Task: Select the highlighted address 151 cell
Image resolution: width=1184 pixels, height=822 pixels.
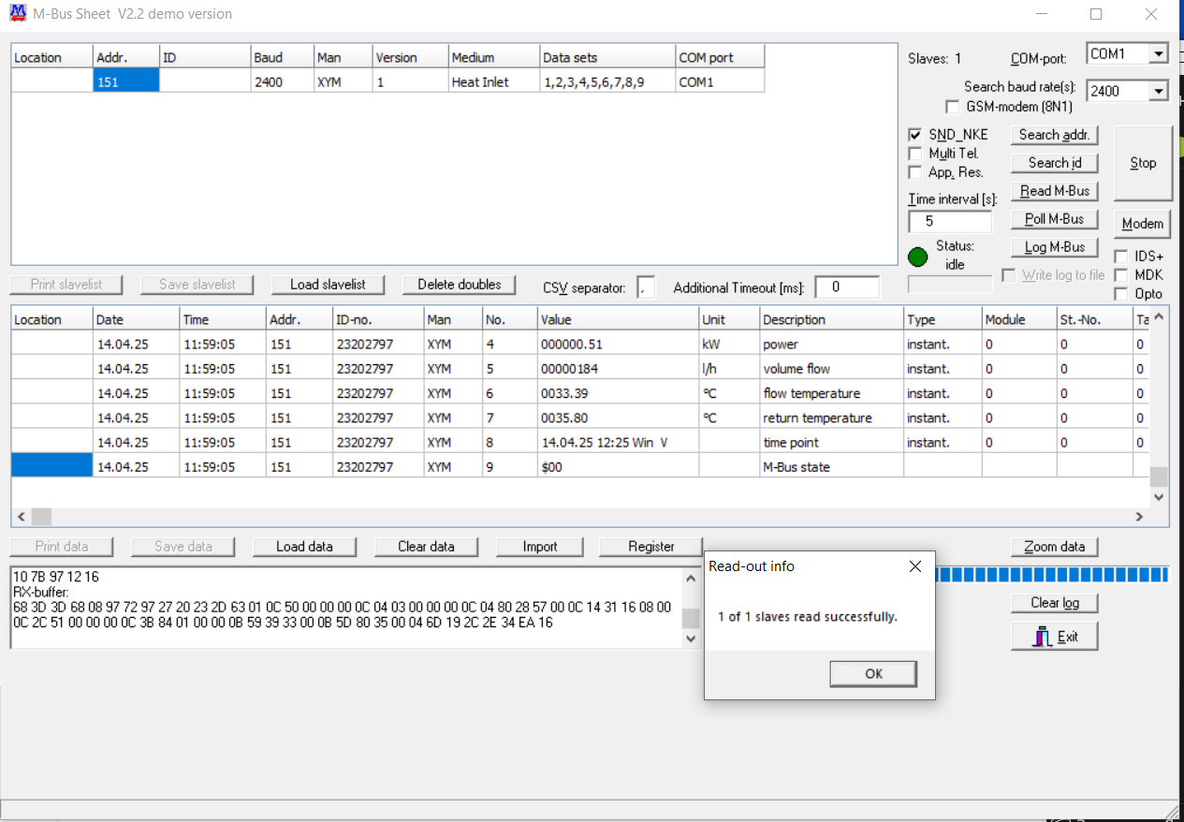Action: point(126,81)
